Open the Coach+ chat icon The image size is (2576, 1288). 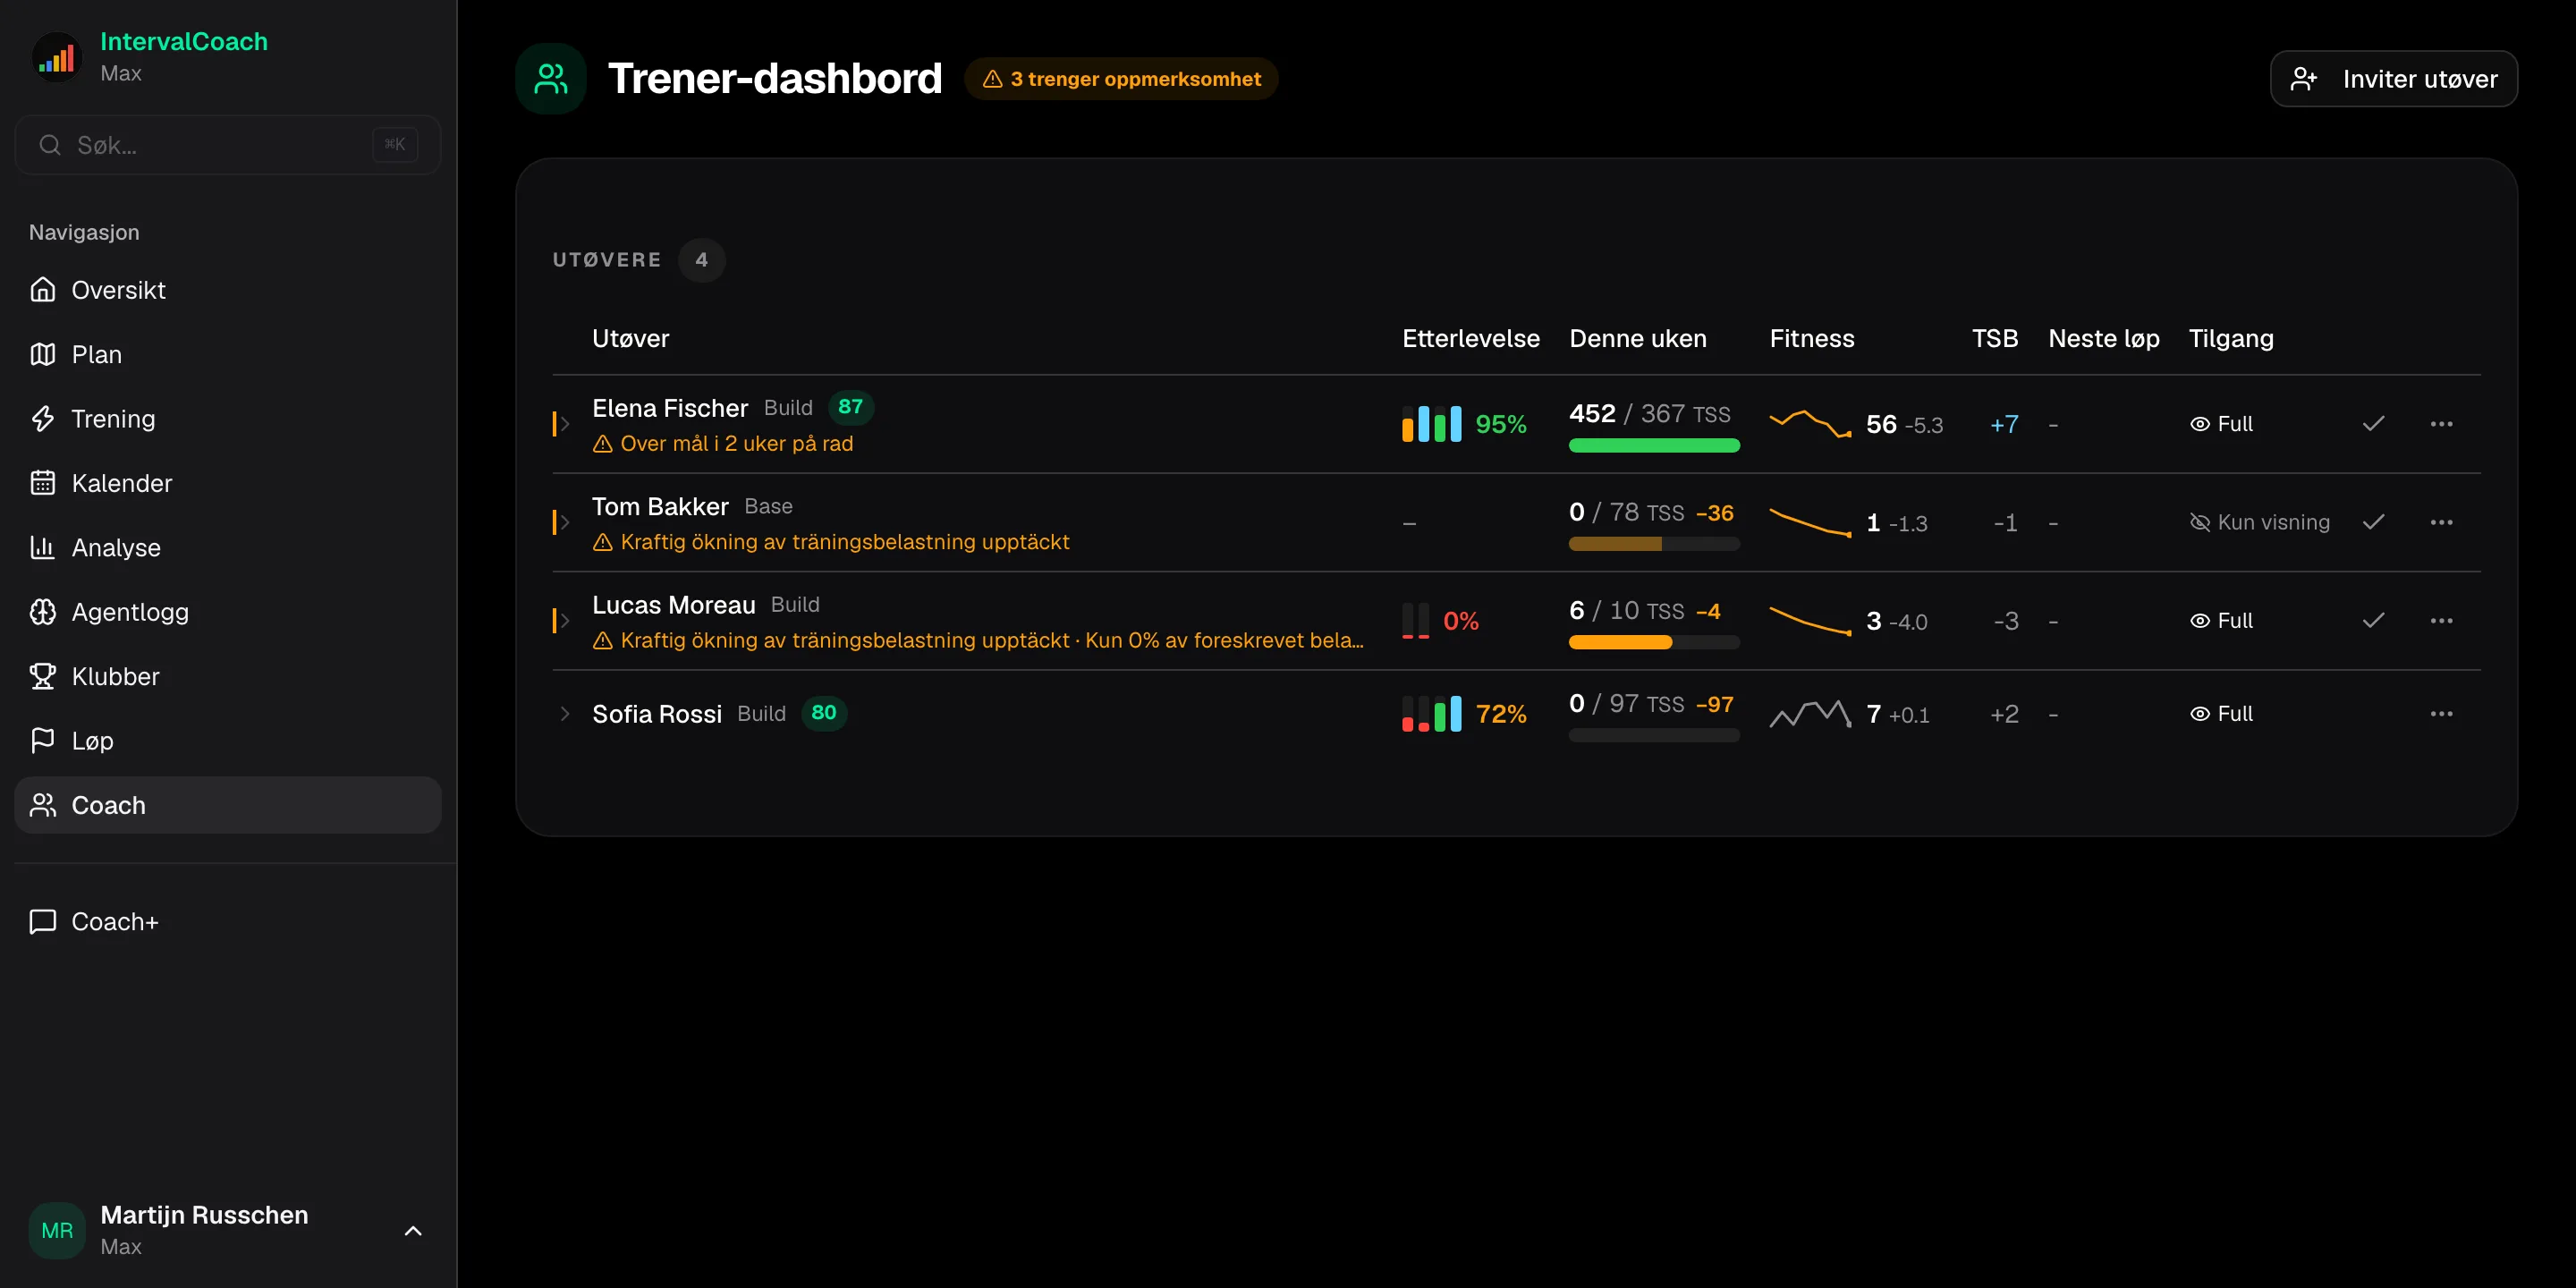click(x=42, y=922)
